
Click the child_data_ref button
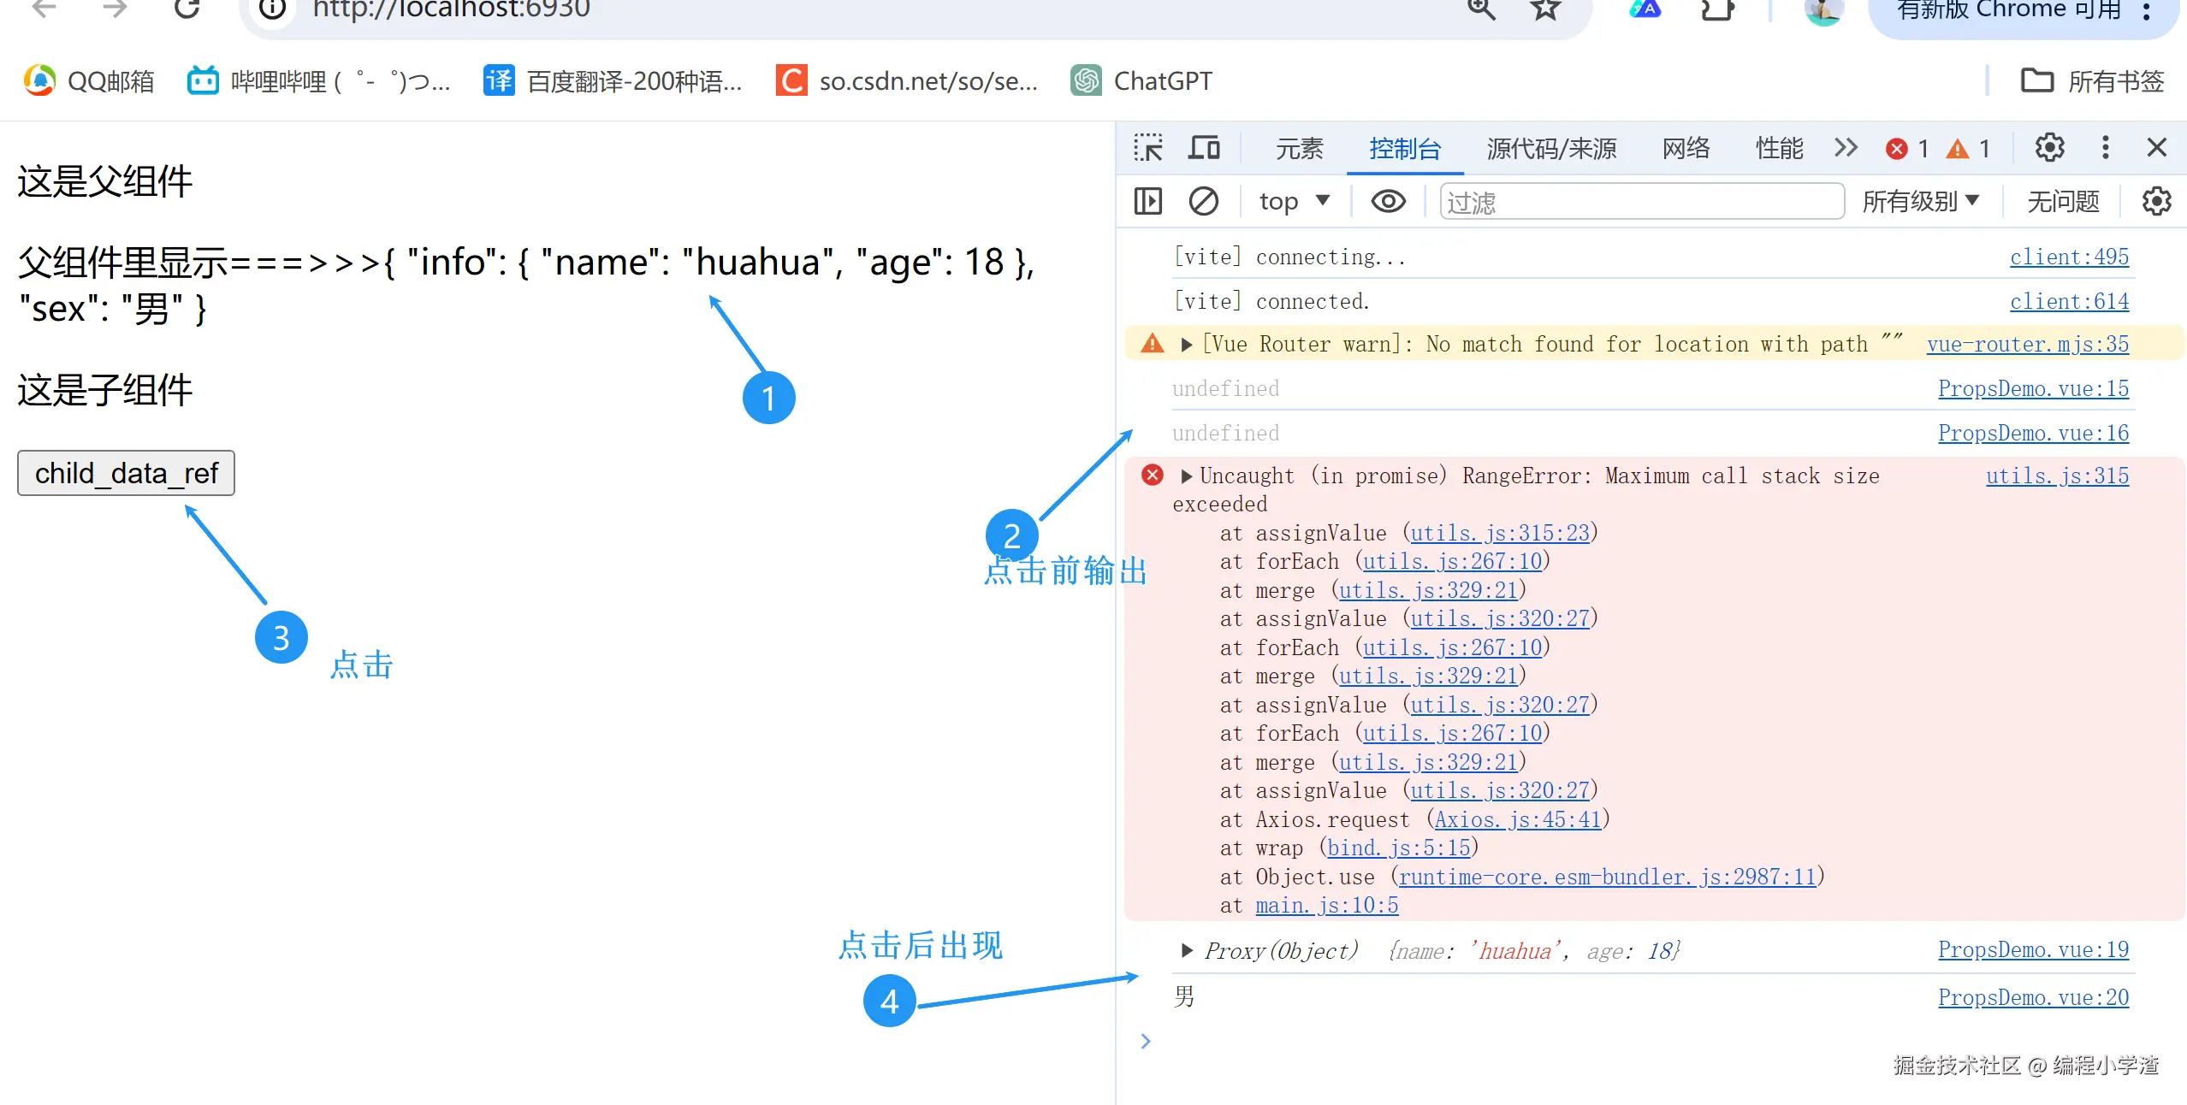[126, 473]
